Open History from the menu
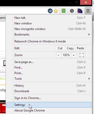Viewport: 94px width, 114px height. pyautogui.click(x=52, y=86)
